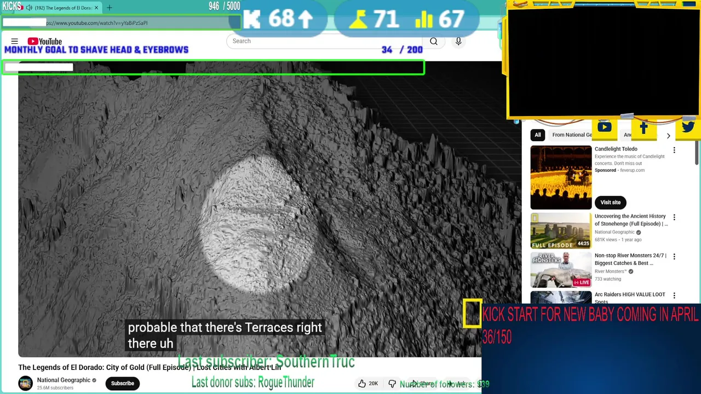Select the All filter chip
The image size is (701, 394).
[538, 135]
